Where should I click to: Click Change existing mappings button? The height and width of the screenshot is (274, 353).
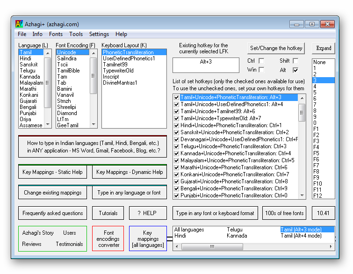pyautogui.click(x=52, y=193)
